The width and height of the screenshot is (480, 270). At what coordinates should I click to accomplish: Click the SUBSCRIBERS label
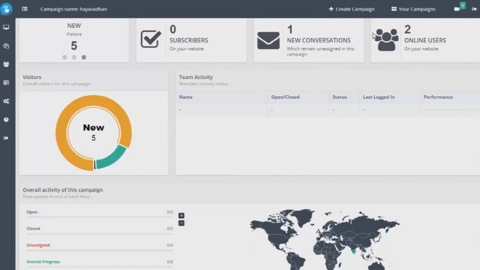click(189, 40)
